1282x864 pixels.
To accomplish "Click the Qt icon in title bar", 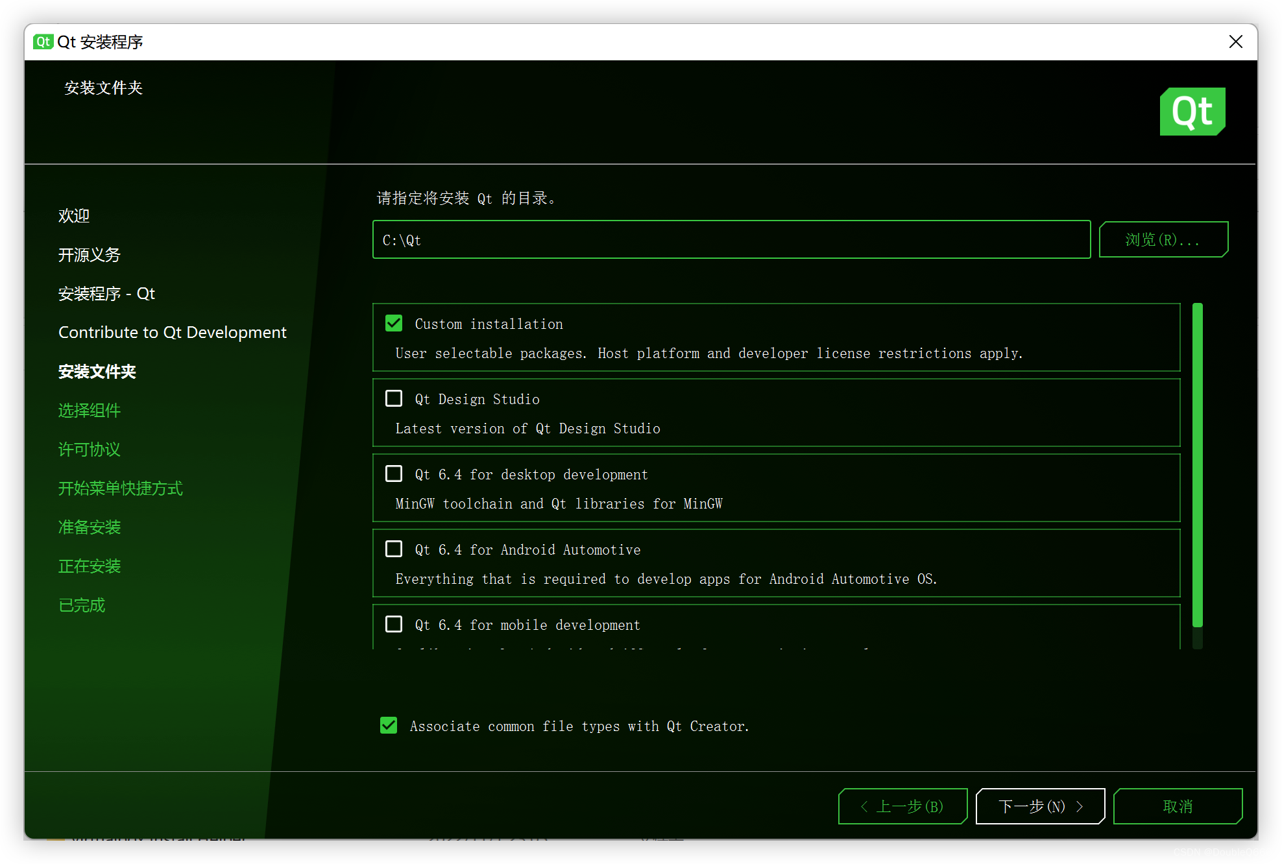I will click(43, 42).
